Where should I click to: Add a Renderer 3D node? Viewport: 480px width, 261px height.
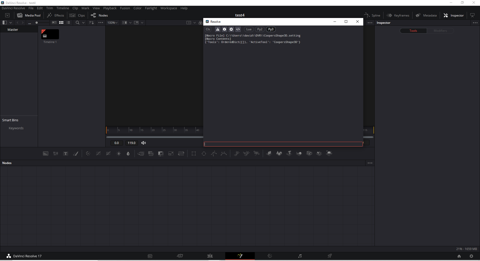tap(329, 153)
